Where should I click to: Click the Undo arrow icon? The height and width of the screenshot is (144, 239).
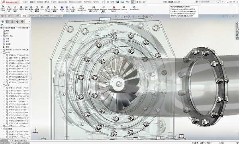(127, 2)
